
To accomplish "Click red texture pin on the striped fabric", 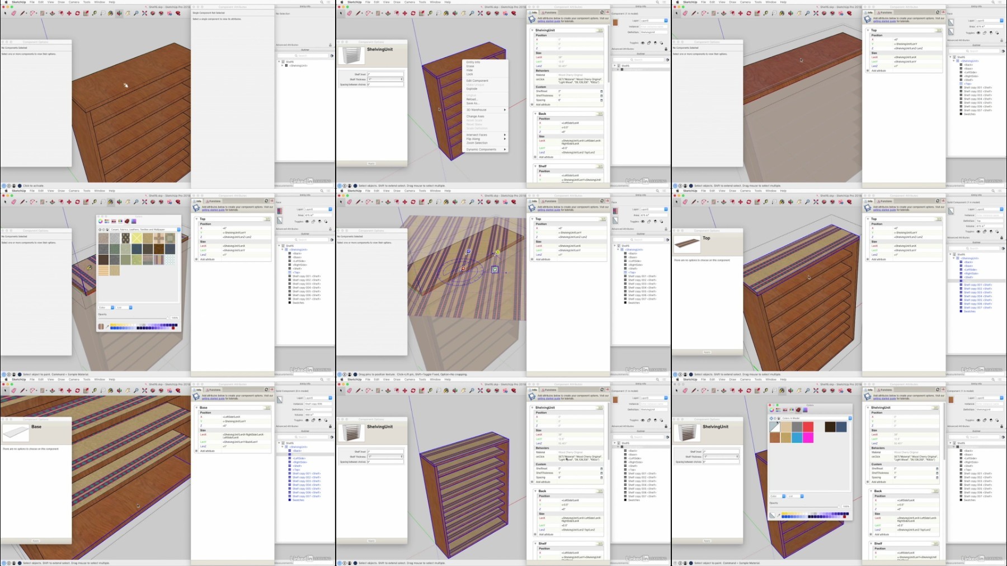I will [463, 269].
